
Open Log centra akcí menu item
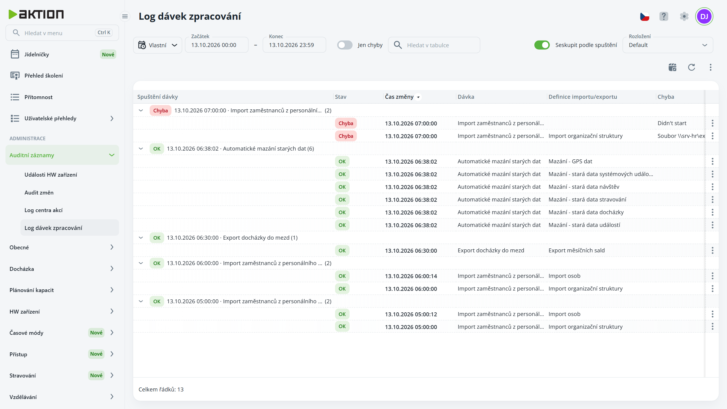click(44, 210)
